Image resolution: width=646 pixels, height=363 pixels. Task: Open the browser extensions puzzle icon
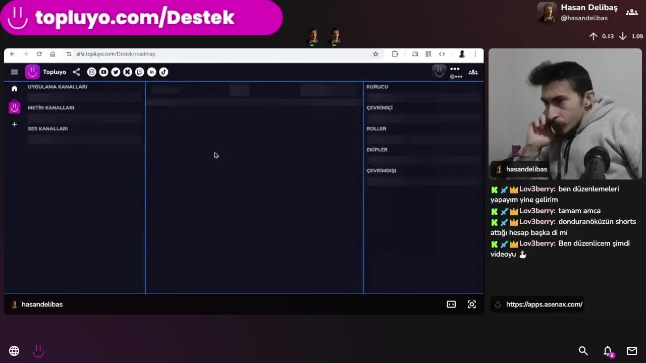pyautogui.click(x=395, y=54)
